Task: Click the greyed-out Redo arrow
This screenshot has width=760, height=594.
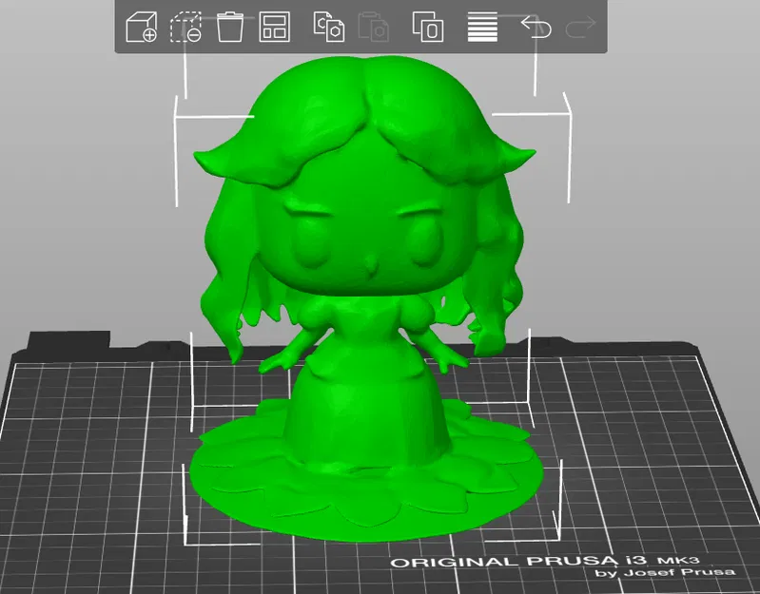Action: (580, 27)
